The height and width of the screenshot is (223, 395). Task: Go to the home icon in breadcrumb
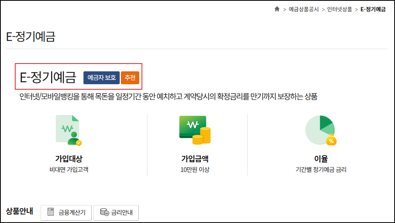coord(277,9)
